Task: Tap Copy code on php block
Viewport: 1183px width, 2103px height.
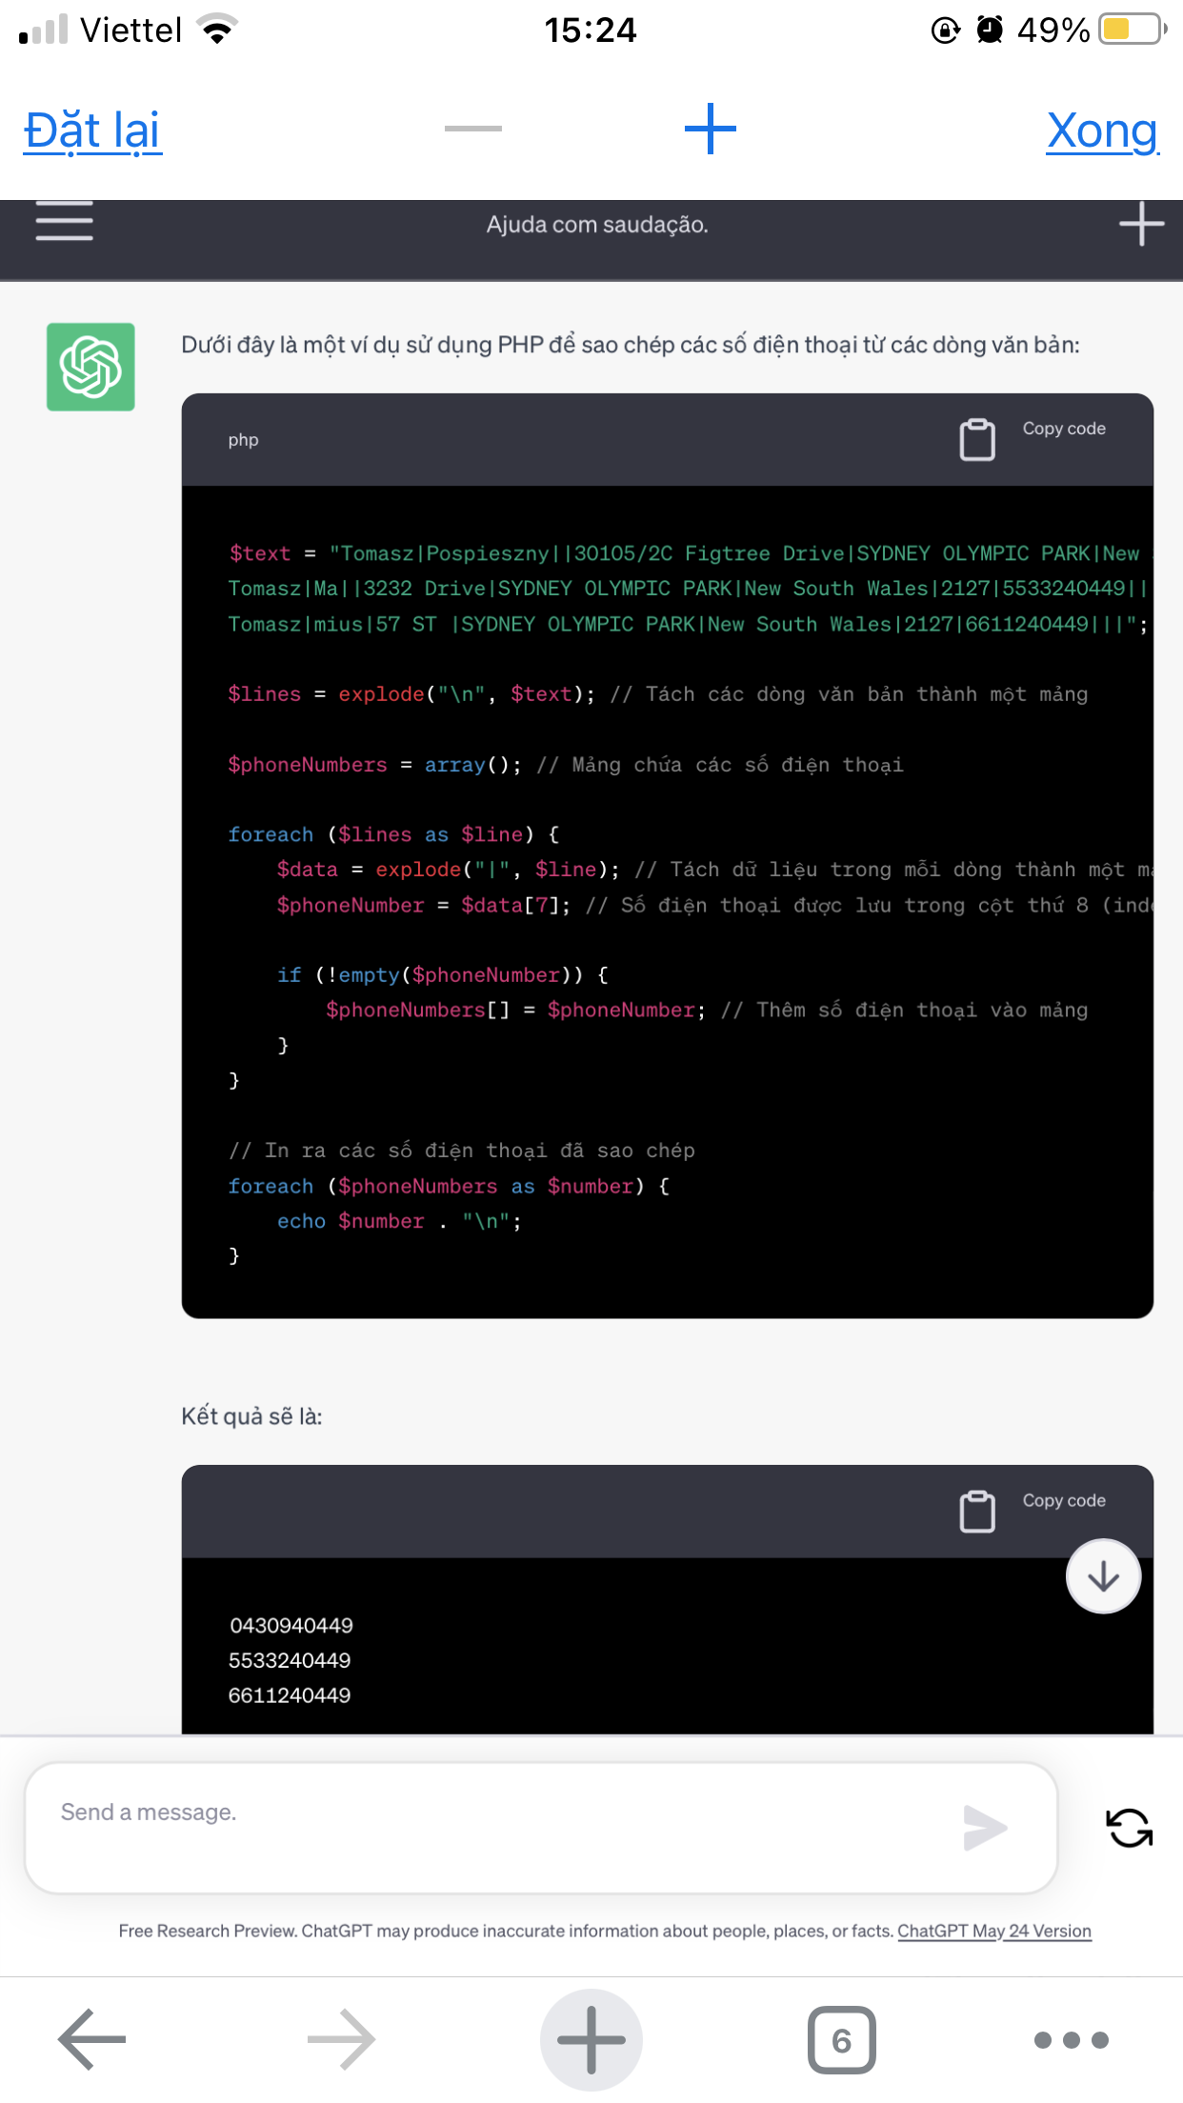Action: click(1064, 429)
